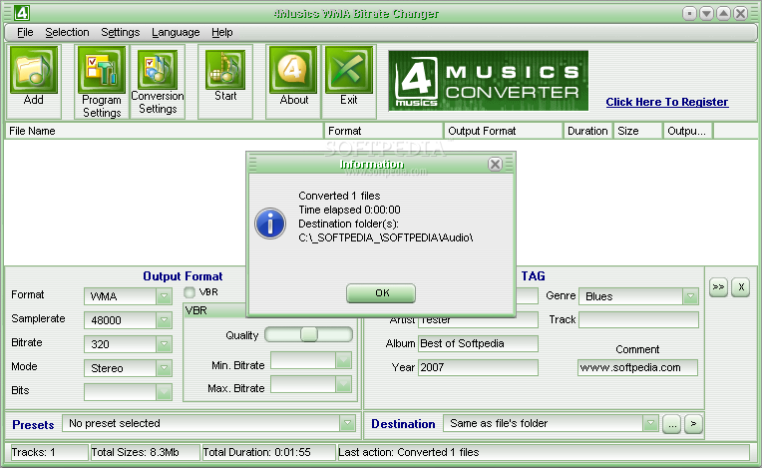Click the 4Musics app icon in title bar
The image size is (762, 468).
click(21, 13)
